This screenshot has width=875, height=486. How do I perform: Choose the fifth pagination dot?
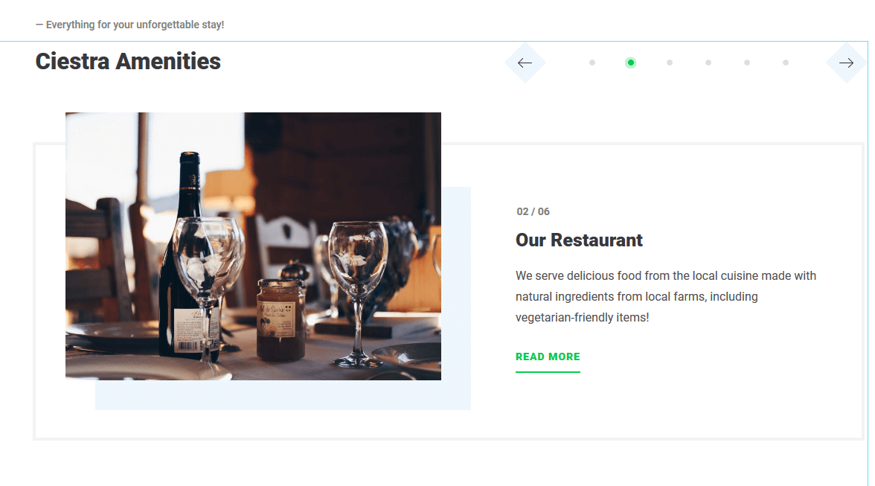(747, 63)
